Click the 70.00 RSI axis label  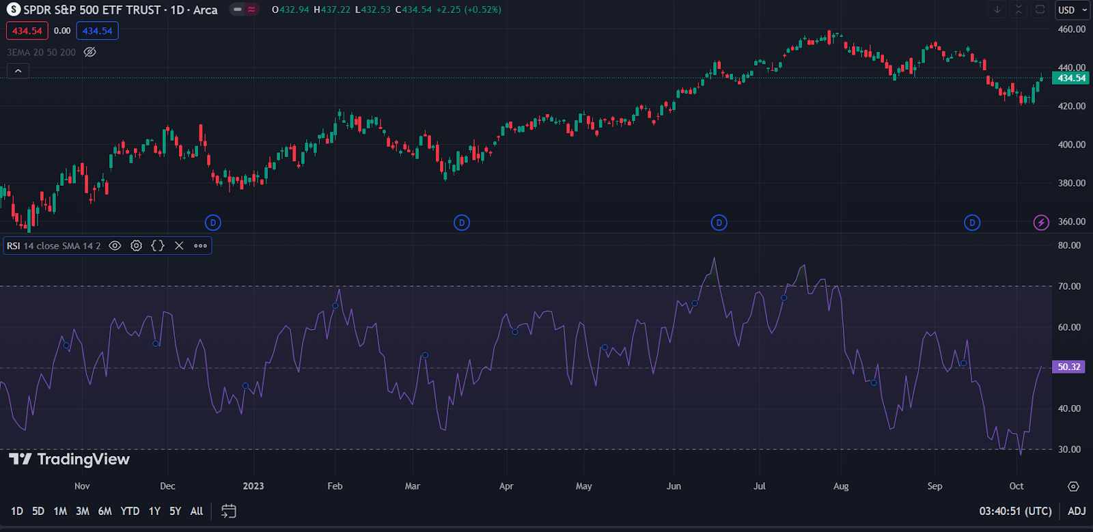[x=1069, y=286]
